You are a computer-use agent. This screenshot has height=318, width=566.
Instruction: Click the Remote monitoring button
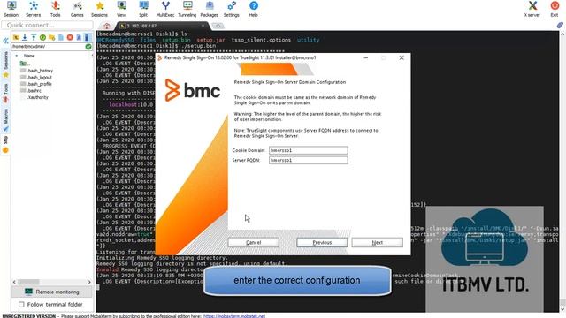tap(51, 291)
